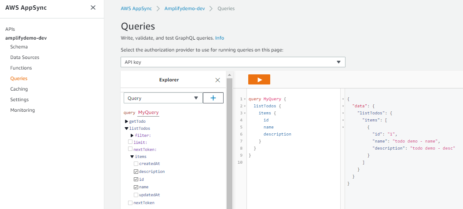Viewport: 463px width, 209px height.
Task: Collapse the "listTodos" result node fold arrow
Action: pos(343,113)
